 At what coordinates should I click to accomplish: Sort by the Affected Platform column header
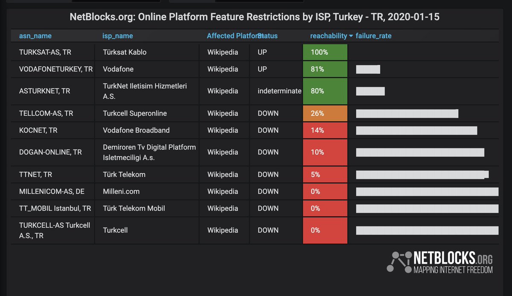point(234,36)
